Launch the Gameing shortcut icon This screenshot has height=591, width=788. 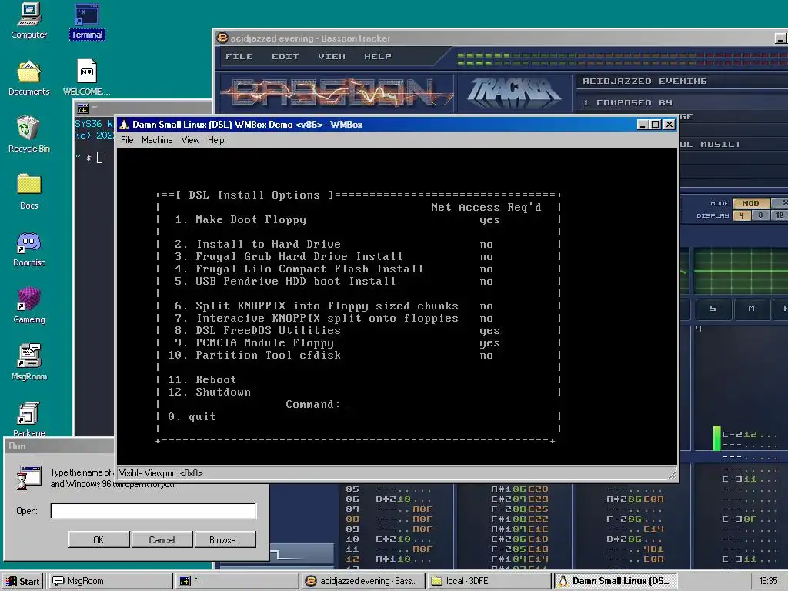[x=28, y=306]
